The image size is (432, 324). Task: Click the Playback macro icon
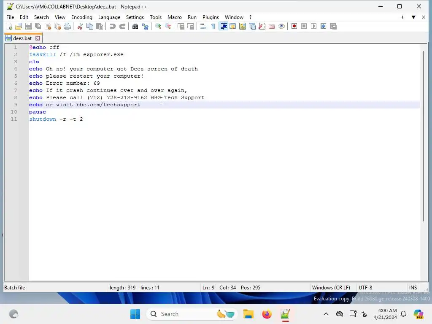pos(313,26)
